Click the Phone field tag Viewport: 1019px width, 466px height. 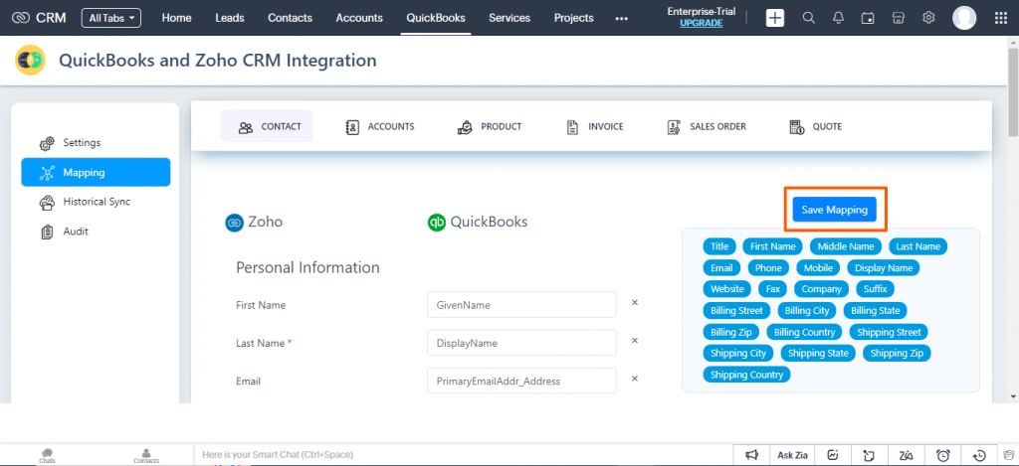click(768, 268)
